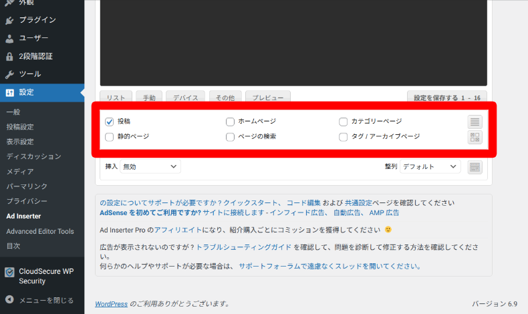
Task: Open 一般 settings submenu
Action: 13,112
